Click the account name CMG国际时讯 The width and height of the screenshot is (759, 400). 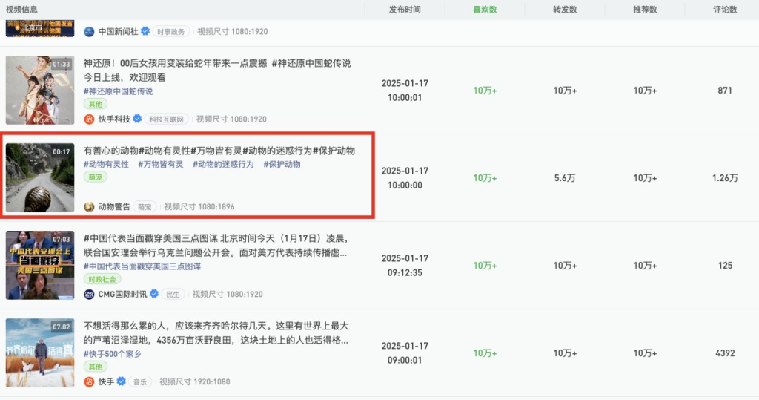pyautogui.click(x=122, y=294)
